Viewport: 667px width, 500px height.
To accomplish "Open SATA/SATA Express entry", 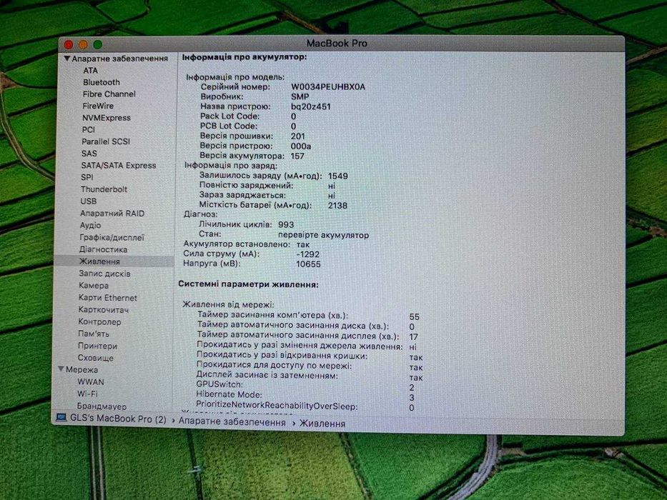I will coord(119,166).
